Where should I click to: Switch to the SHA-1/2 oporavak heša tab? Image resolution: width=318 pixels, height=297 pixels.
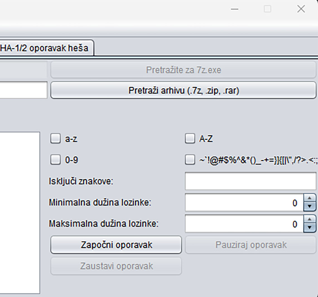45,48
